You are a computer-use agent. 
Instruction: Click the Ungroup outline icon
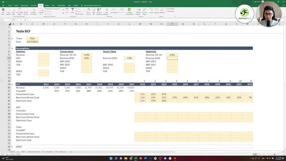[156, 10]
